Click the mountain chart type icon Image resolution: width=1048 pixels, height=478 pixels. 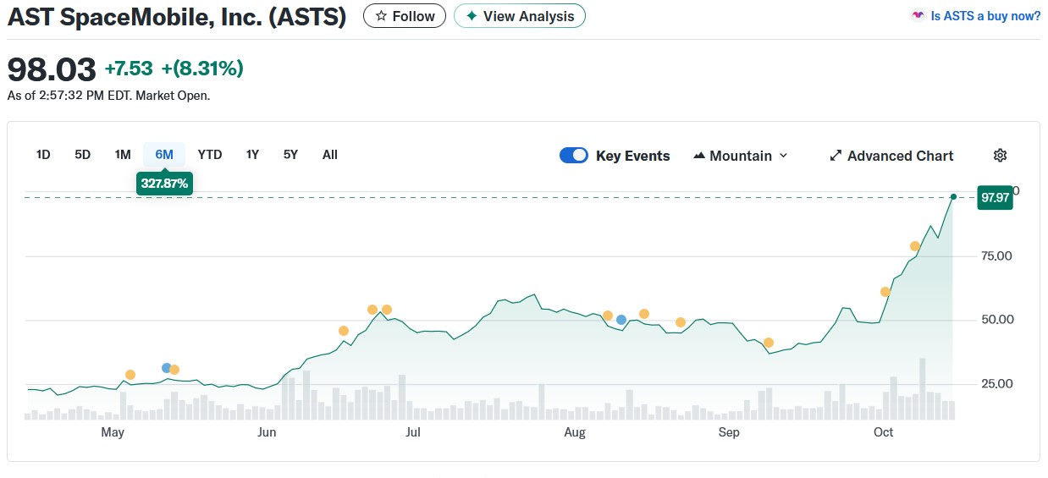[699, 156]
